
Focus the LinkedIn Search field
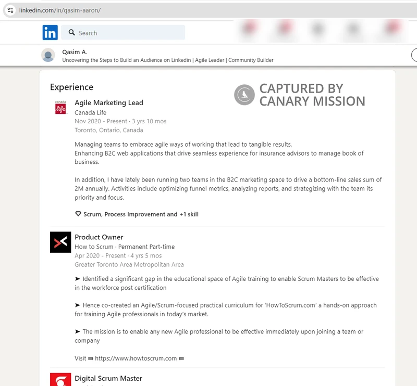(123, 32)
